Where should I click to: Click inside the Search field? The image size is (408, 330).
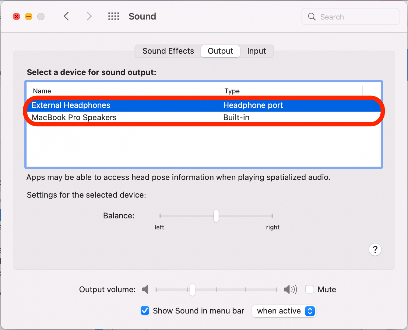coord(350,17)
